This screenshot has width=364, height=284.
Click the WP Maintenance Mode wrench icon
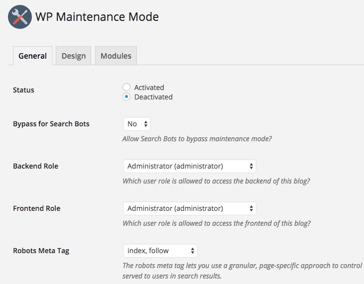(x=20, y=17)
